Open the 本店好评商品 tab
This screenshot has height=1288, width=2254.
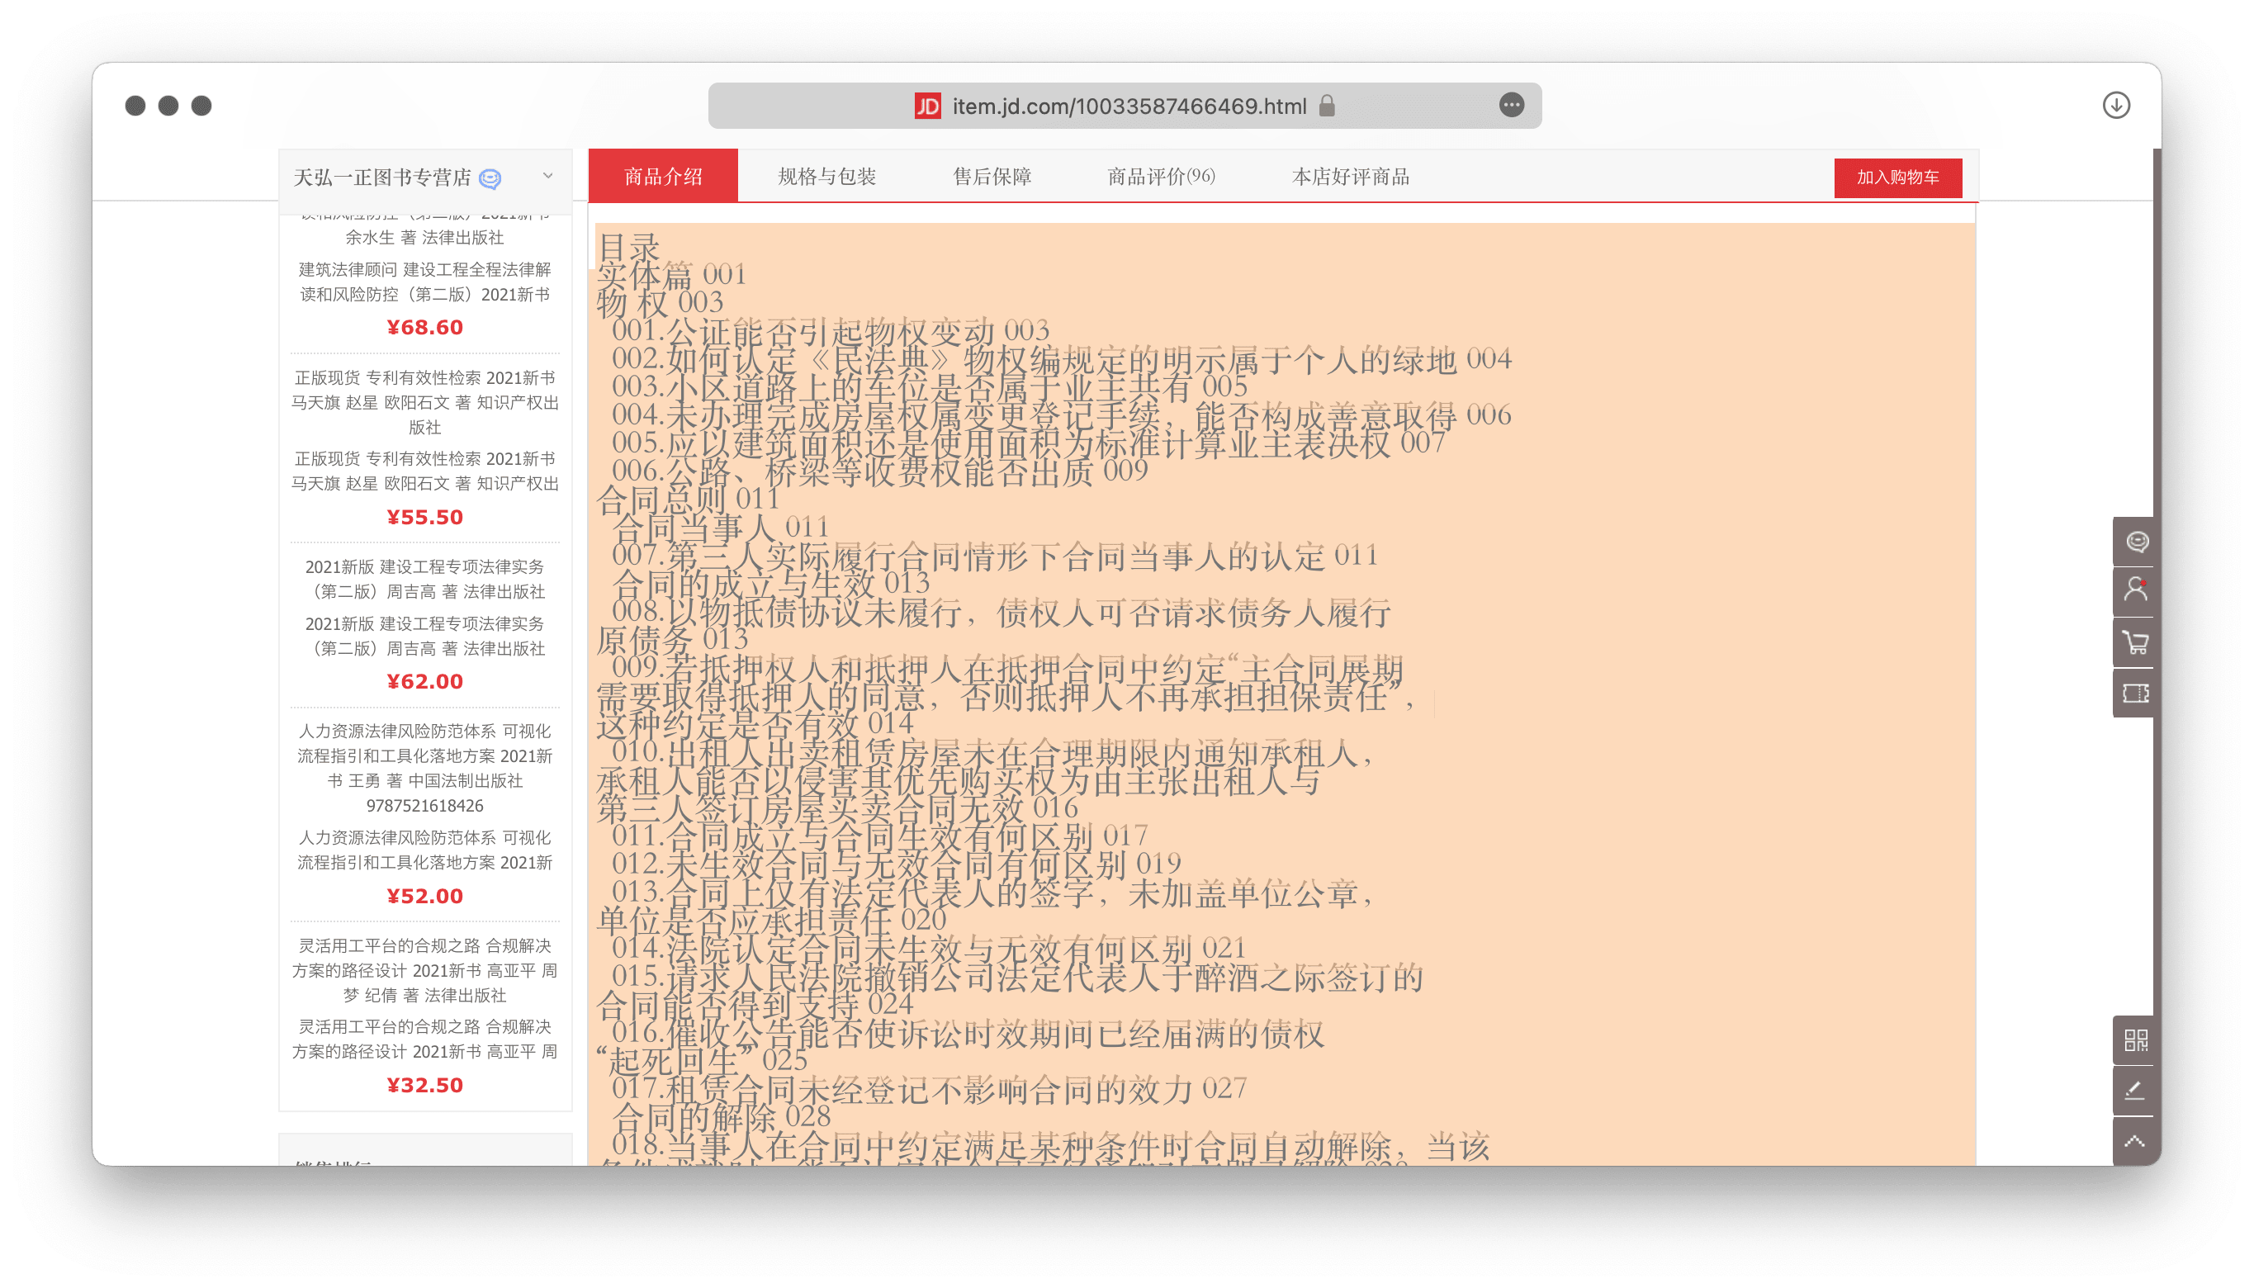[x=1350, y=176]
